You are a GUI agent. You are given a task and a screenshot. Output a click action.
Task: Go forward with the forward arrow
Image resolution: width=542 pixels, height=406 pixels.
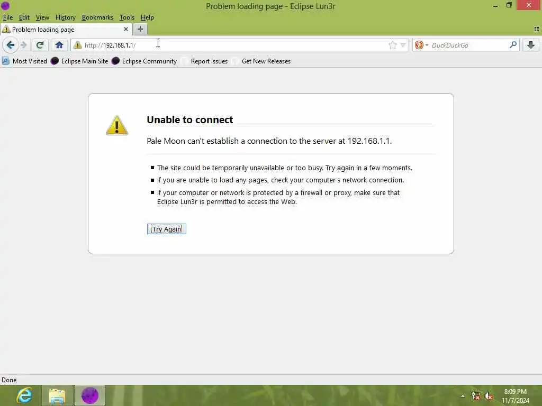tap(24, 45)
